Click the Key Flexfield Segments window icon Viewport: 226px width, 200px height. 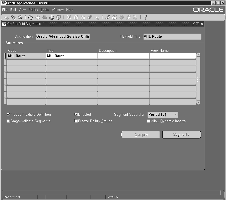tap(4, 24)
